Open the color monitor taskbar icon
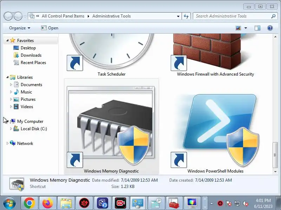Viewport: 281px width, 210px height. (x=192, y=203)
